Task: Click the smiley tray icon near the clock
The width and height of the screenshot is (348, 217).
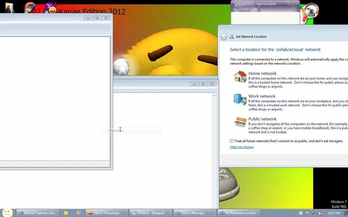Action: pos(301,213)
